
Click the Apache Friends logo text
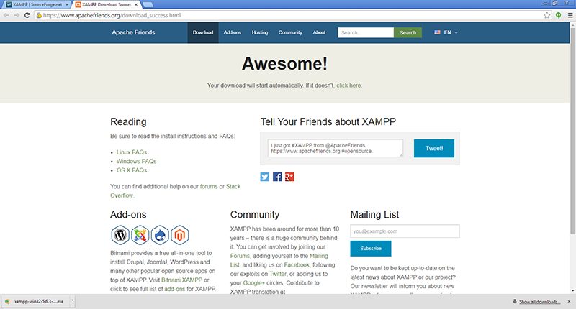tap(133, 32)
